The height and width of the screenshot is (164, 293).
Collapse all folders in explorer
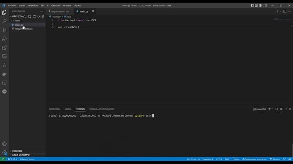pyautogui.click(x=43, y=16)
